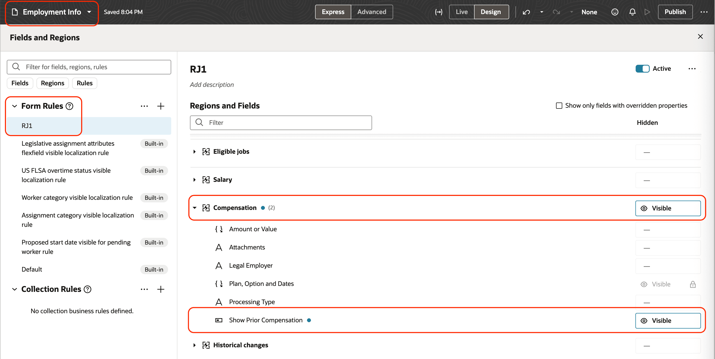Click the feedback smiley face icon
This screenshot has width=715, height=359.
tap(615, 12)
